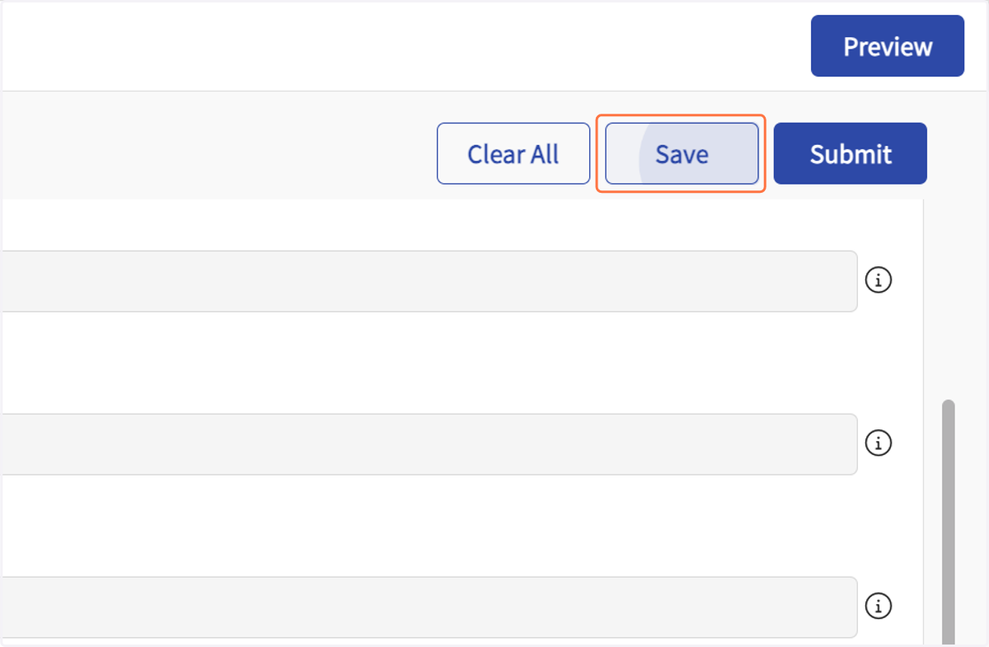Click into the middle gray input field
This screenshot has height=647, width=989.
[x=429, y=444]
